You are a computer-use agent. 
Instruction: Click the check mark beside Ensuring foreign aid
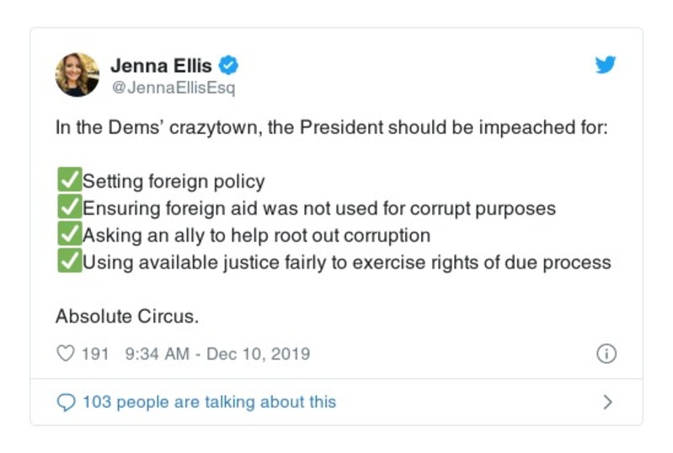click(67, 208)
